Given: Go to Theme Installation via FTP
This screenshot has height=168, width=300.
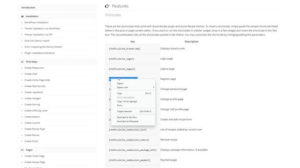Looking at the screenshot, I should point(38,35).
